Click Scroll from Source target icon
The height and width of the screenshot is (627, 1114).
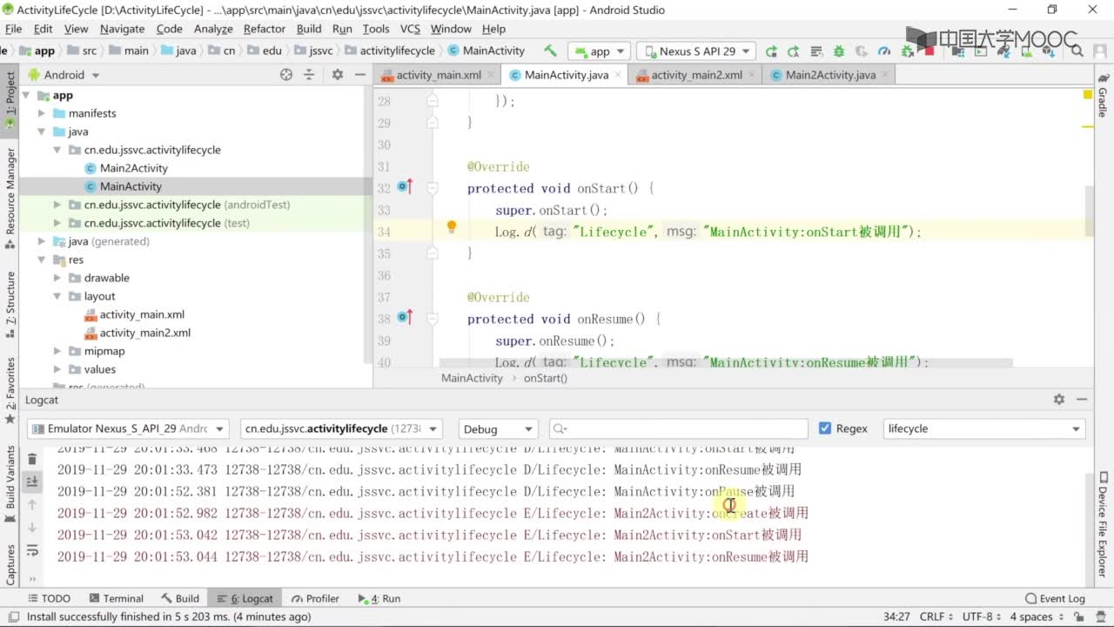point(286,75)
